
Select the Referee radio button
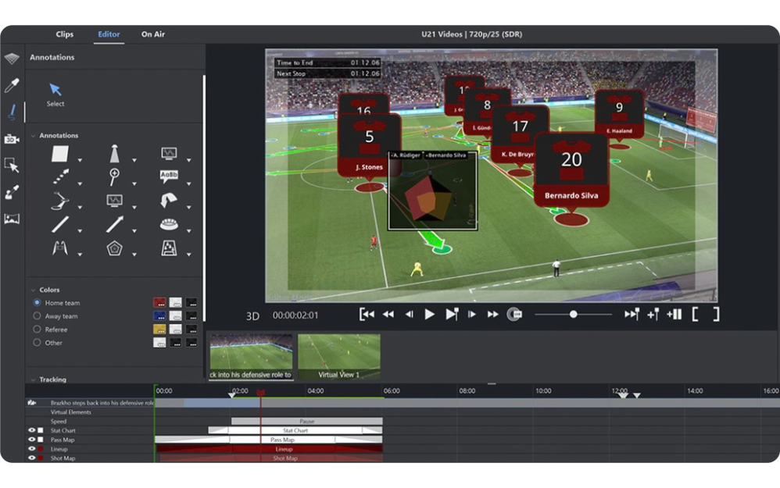37,329
